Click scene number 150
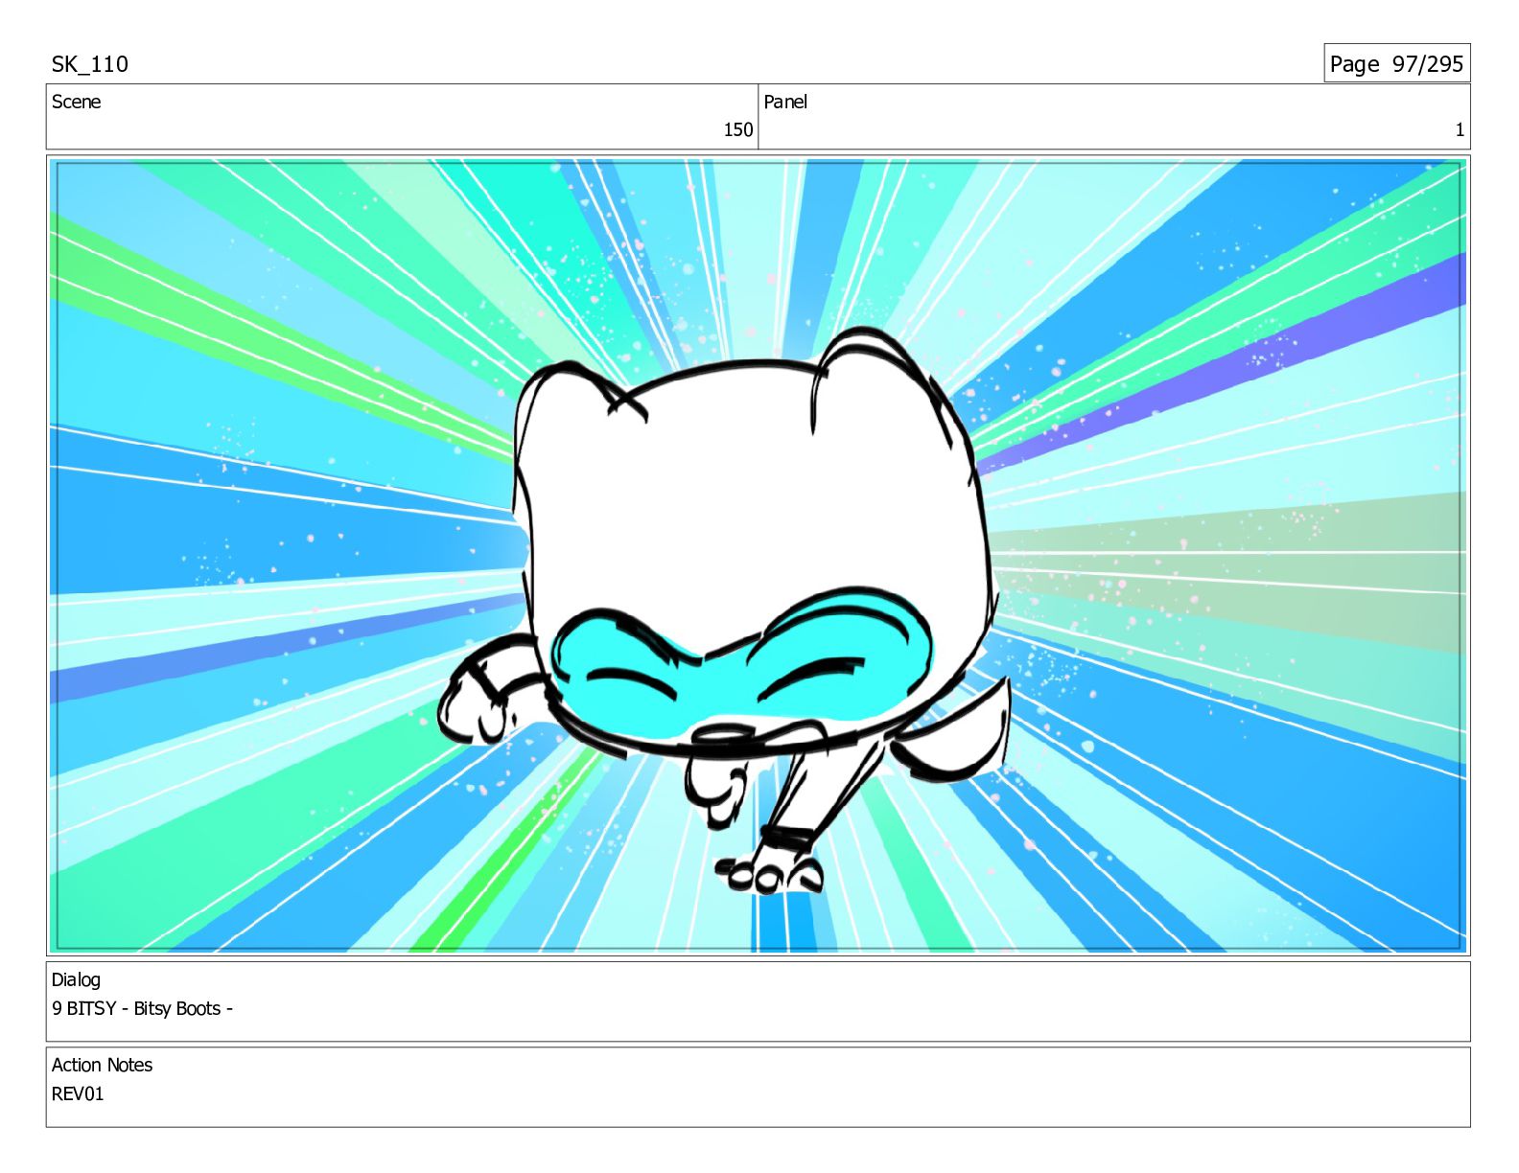 [737, 129]
